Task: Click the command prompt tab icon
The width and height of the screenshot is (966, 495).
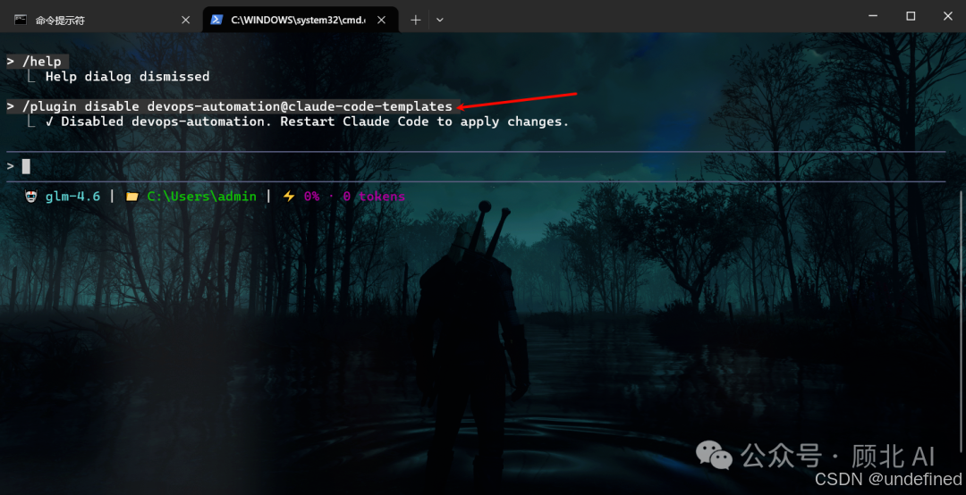Action: [x=21, y=20]
